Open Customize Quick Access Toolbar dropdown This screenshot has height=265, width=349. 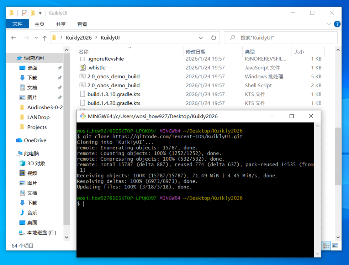click(x=40, y=14)
